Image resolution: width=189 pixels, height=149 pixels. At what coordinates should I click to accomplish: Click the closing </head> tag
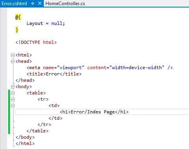[25, 80]
